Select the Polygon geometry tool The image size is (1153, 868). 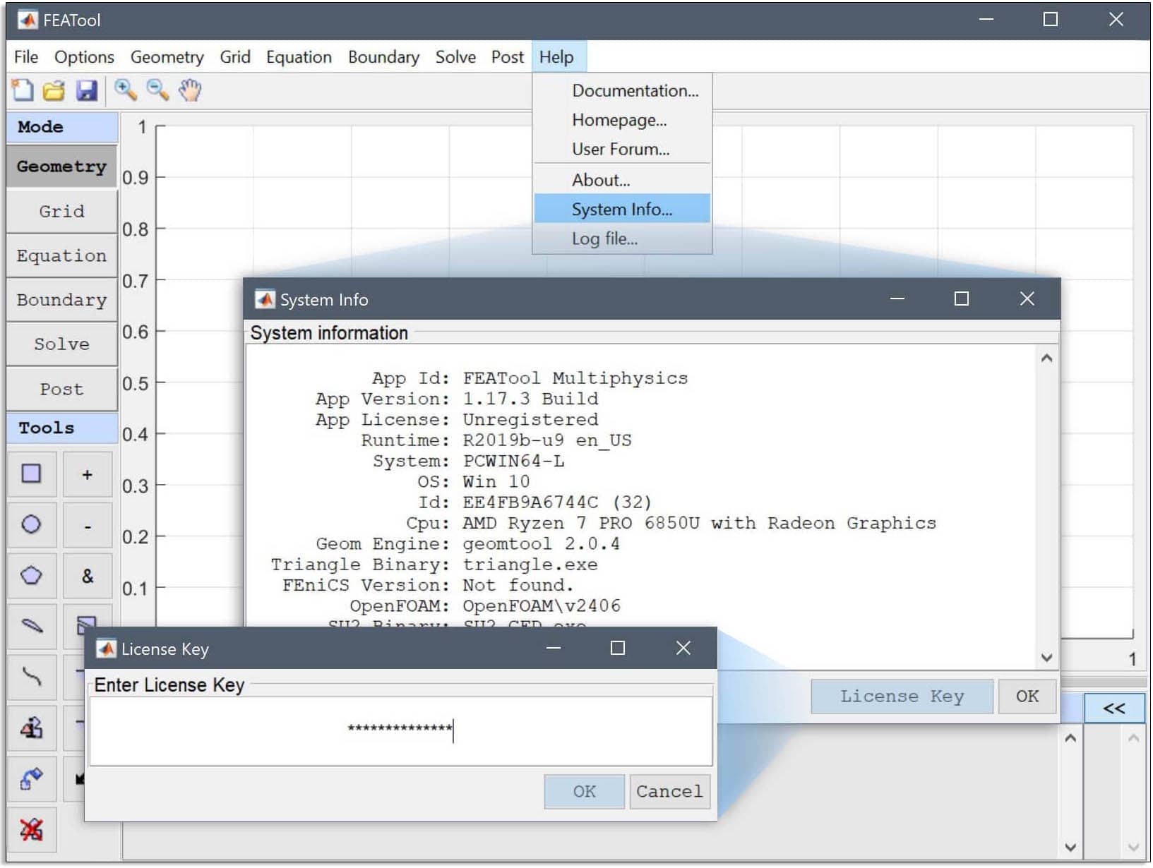pyautogui.click(x=31, y=576)
